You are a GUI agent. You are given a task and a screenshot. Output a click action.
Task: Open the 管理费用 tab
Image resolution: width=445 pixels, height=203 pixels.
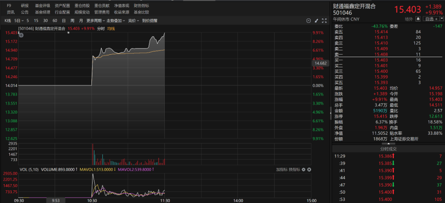click(102, 12)
